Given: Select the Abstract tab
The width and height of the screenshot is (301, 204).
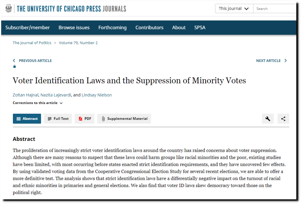Looking at the screenshot, I should click(27, 119).
